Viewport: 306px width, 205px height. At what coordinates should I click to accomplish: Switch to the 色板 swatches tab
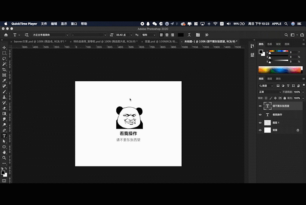(x=270, y=44)
